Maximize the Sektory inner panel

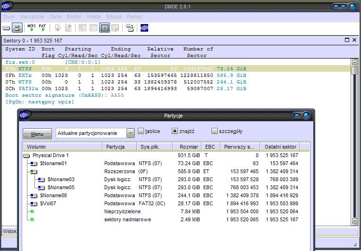pos(347,40)
